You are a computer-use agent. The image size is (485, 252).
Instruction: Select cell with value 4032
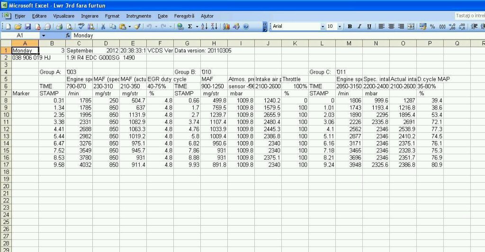tap(79, 165)
